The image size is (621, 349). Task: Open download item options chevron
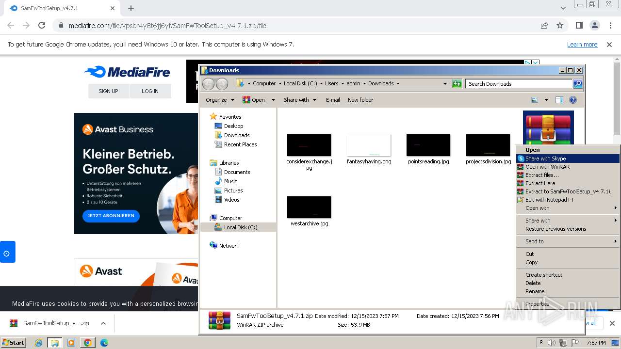tap(103, 323)
